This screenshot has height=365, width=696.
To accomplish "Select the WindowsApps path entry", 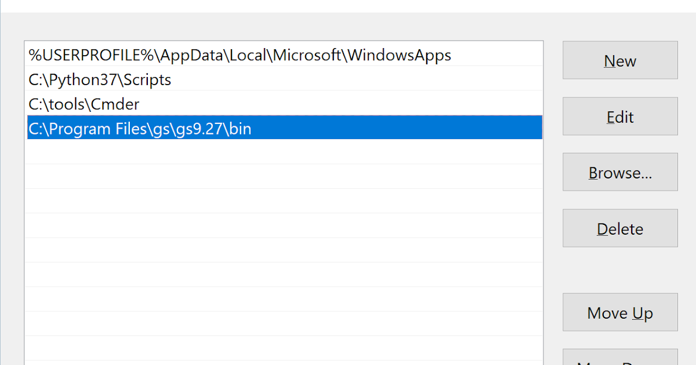I will 232,54.
